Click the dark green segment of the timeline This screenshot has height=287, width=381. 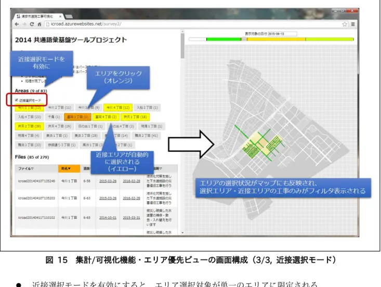pyautogui.click(x=224, y=39)
